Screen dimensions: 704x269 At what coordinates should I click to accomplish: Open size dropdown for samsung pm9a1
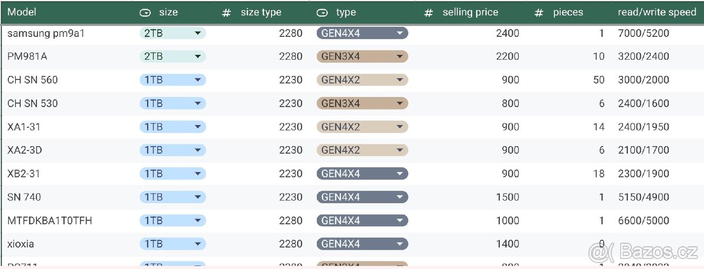(172, 33)
